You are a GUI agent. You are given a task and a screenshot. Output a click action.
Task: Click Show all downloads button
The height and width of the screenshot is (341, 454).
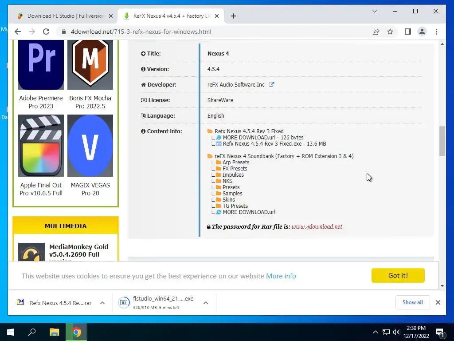[x=413, y=302]
